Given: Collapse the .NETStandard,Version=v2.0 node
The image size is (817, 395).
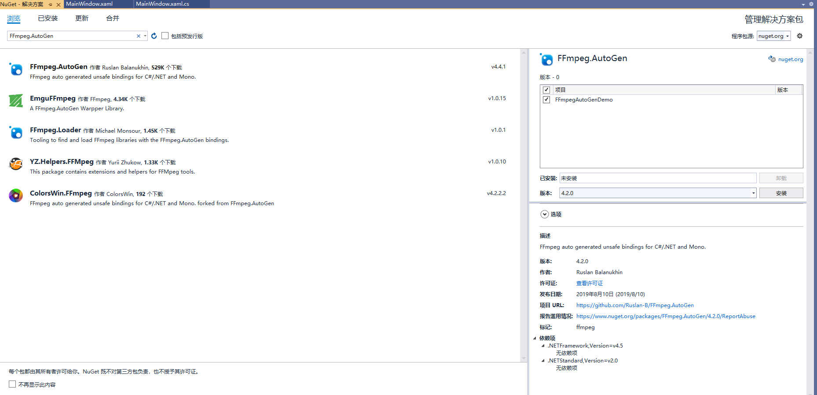Looking at the screenshot, I should pyautogui.click(x=543, y=361).
